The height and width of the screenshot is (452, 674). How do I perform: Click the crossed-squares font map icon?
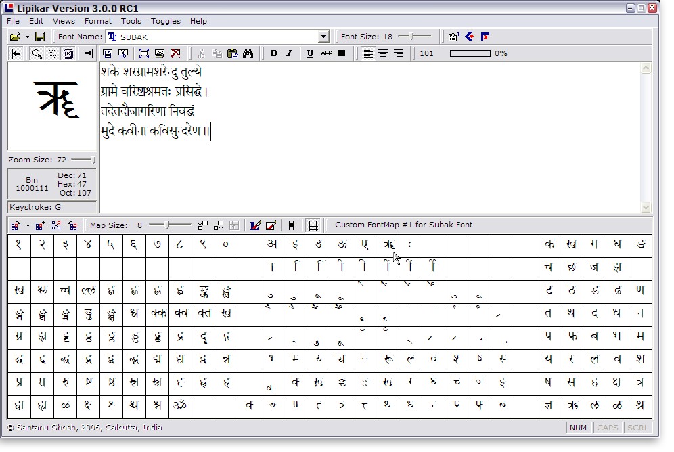56,225
